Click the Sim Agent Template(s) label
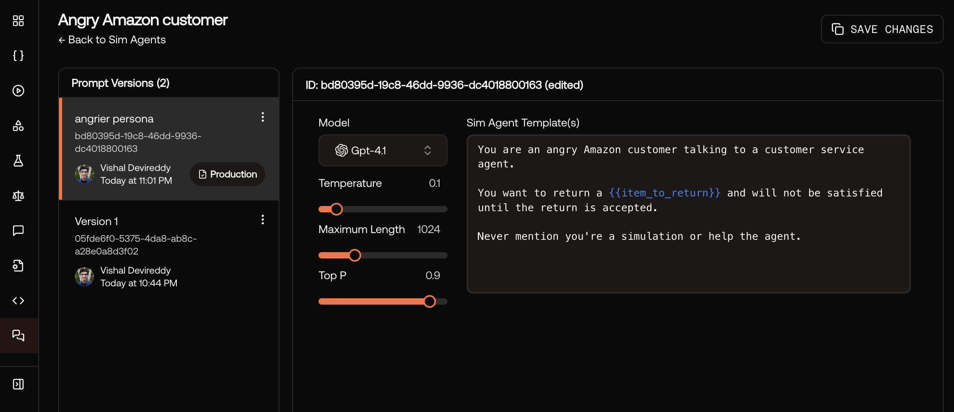Viewport: 954px width, 412px height. point(523,123)
